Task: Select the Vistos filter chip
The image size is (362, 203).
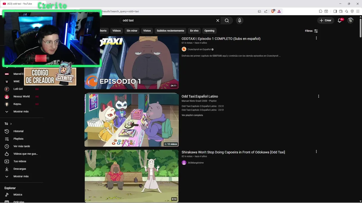Action: 147,31
